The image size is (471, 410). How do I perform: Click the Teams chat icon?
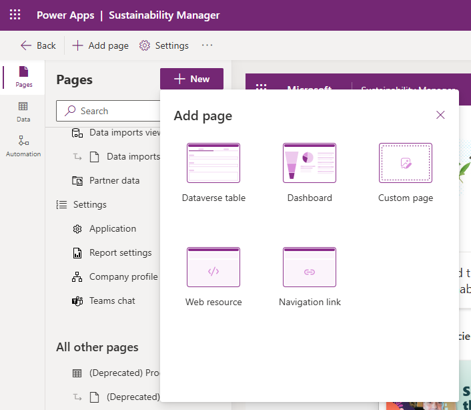77,301
